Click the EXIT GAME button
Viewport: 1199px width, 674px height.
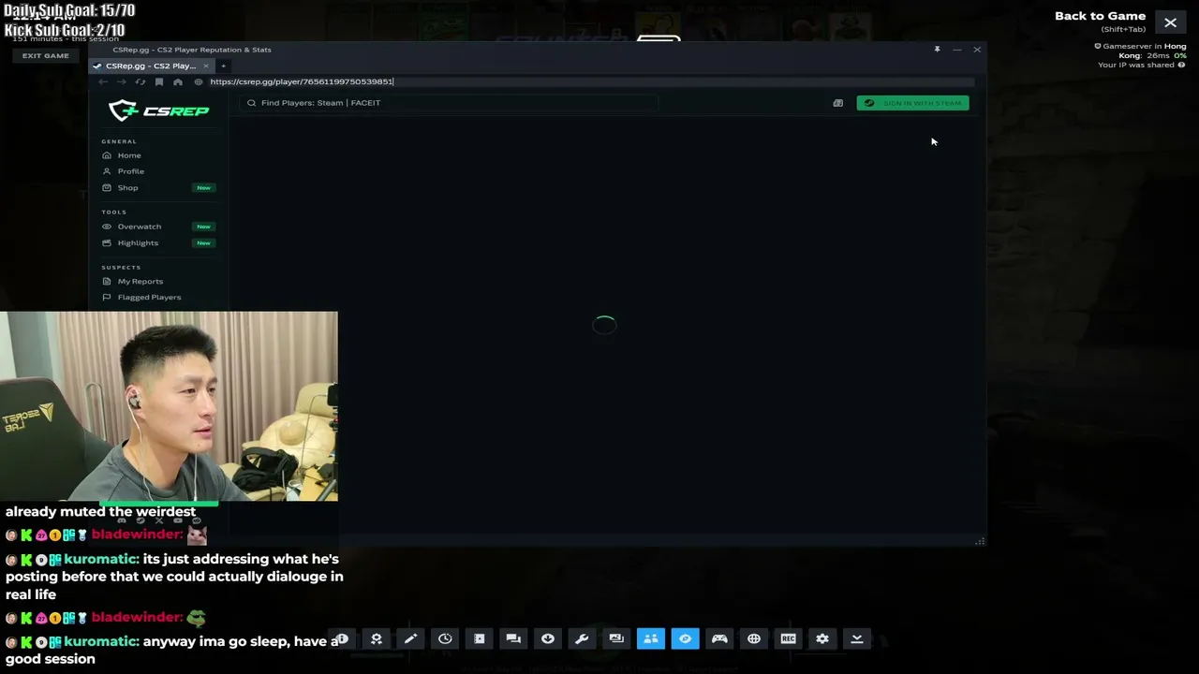[x=46, y=55]
